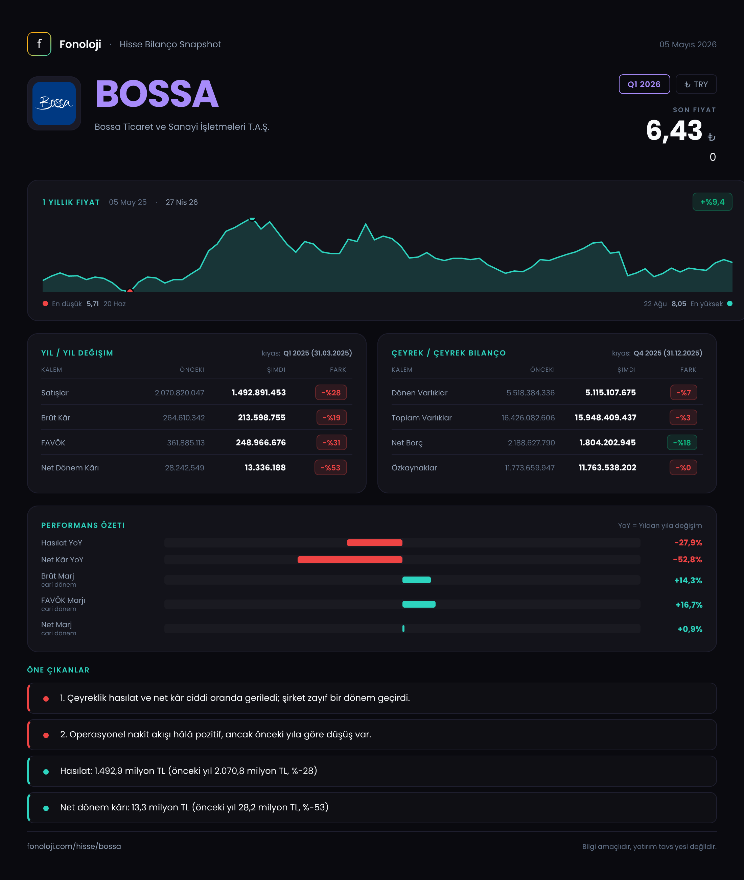The height and width of the screenshot is (880, 744).
Task: Click the Toplam Varlıklar -%3 badge
Action: click(x=683, y=418)
